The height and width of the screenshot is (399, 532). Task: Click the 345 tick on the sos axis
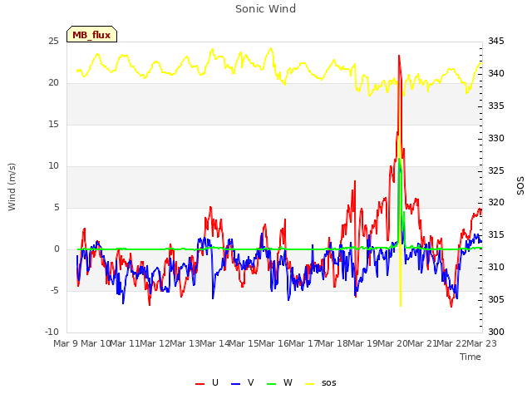pos(496,42)
